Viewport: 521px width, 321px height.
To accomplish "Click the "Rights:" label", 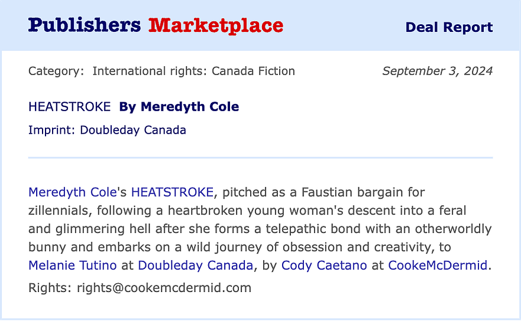I will point(50,288).
